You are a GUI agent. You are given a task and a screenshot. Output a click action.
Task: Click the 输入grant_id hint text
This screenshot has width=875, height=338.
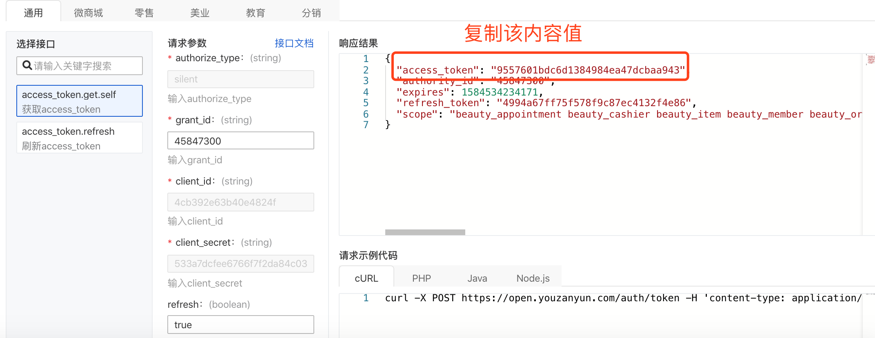pos(195,160)
